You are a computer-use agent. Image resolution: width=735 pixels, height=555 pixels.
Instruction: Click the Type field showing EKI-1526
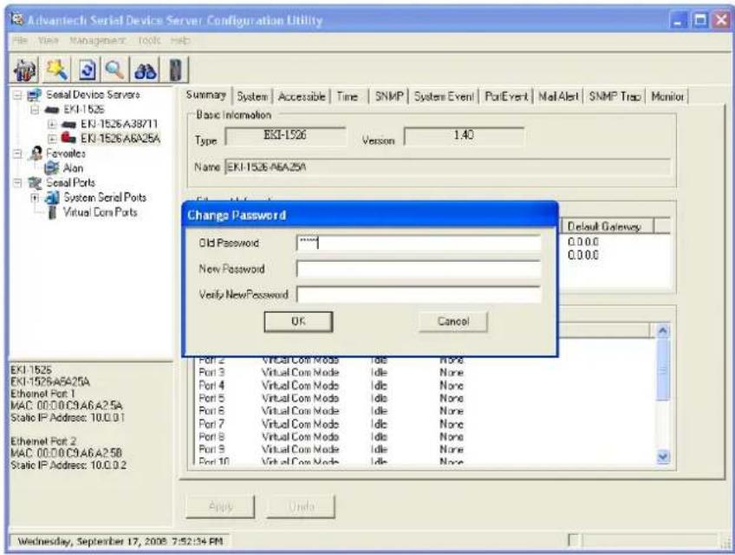[285, 136]
